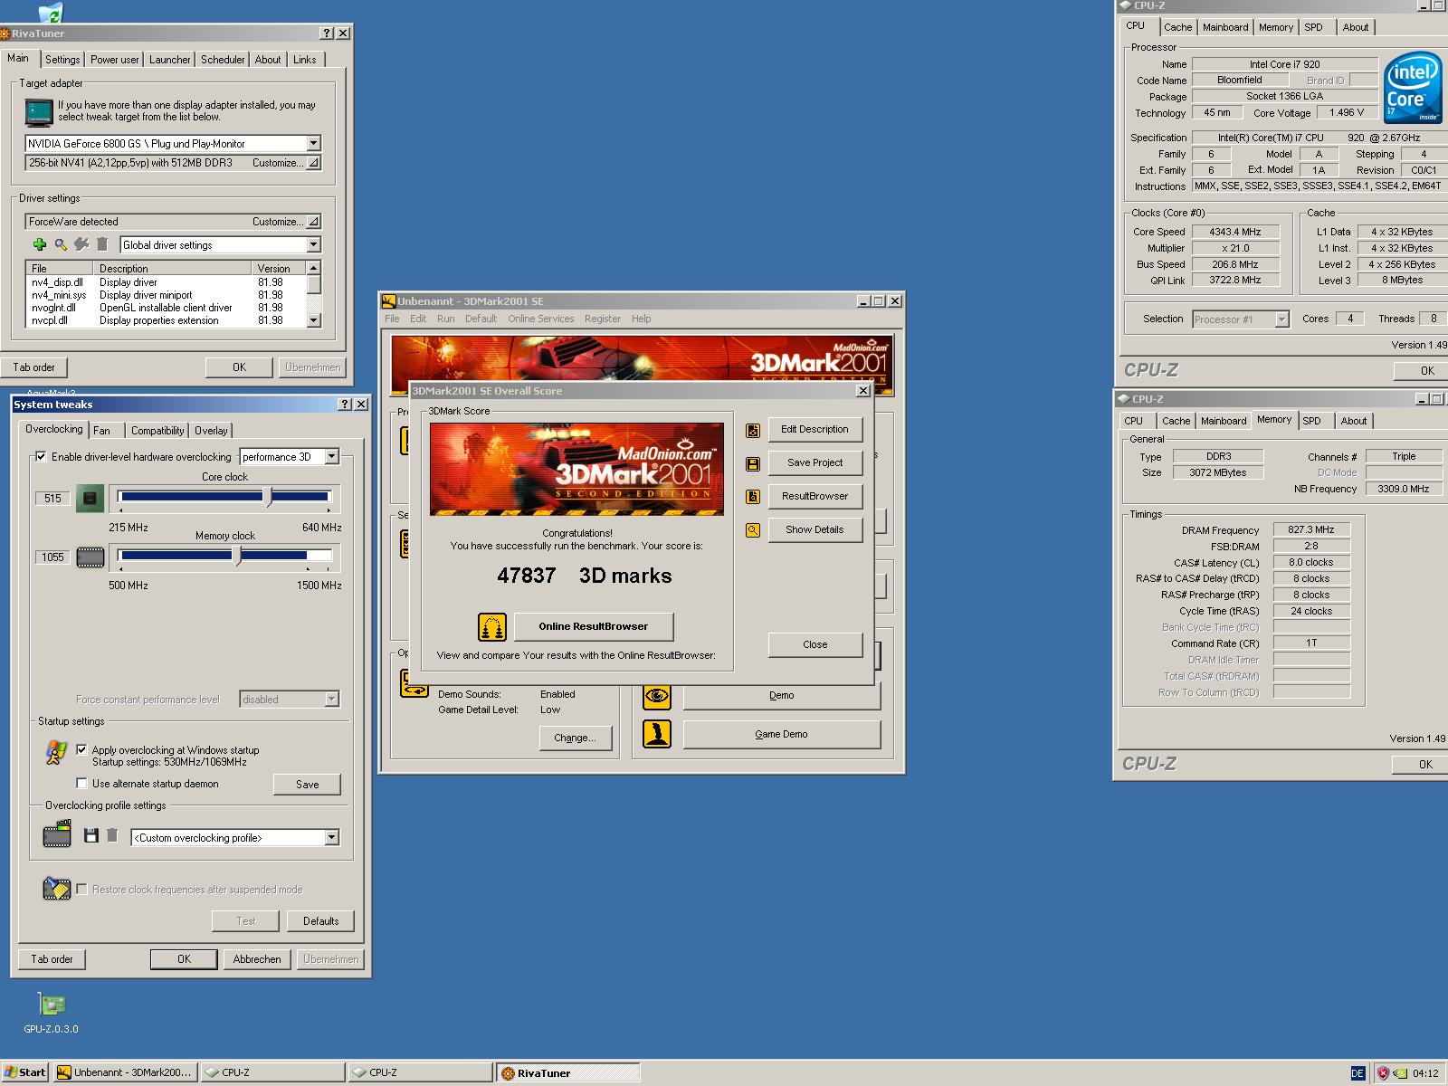Screen dimensions: 1448x1086
Task: Click the overclocking profile card icon
Action: [57, 834]
